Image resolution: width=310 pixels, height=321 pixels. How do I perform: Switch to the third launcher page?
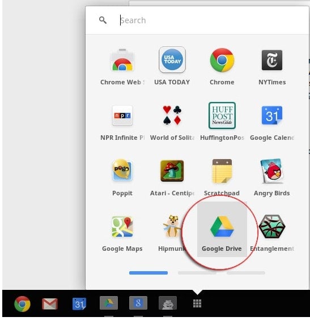tap(246, 273)
